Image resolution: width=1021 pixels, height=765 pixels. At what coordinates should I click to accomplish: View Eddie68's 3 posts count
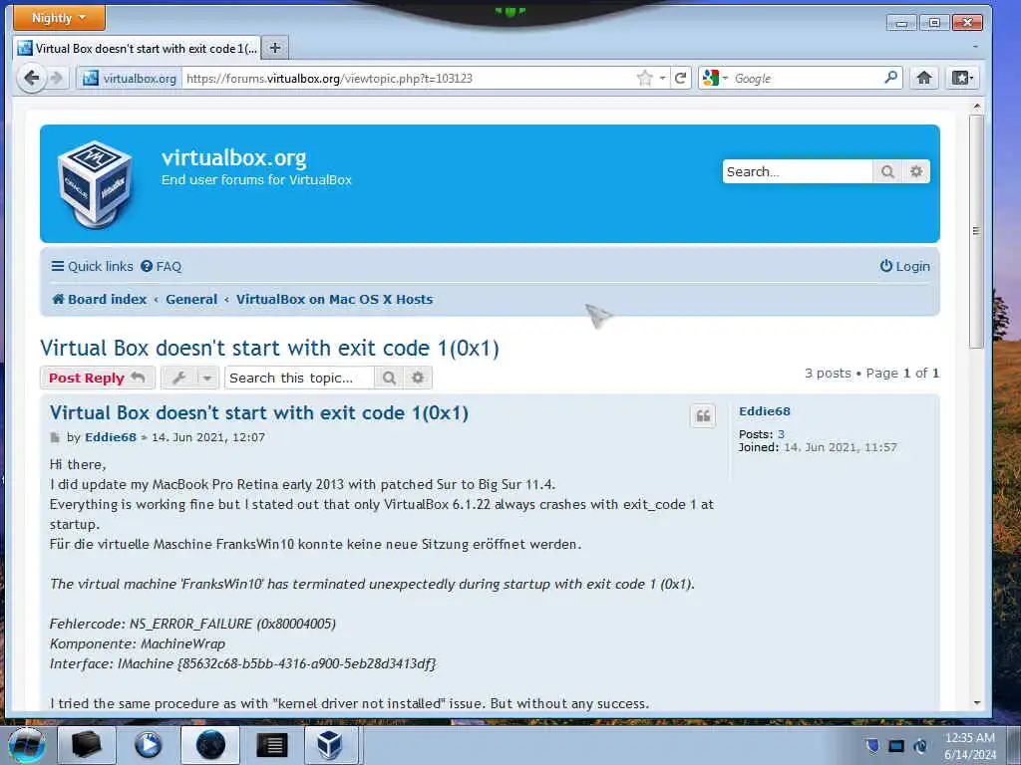pyautogui.click(x=781, y=434)
